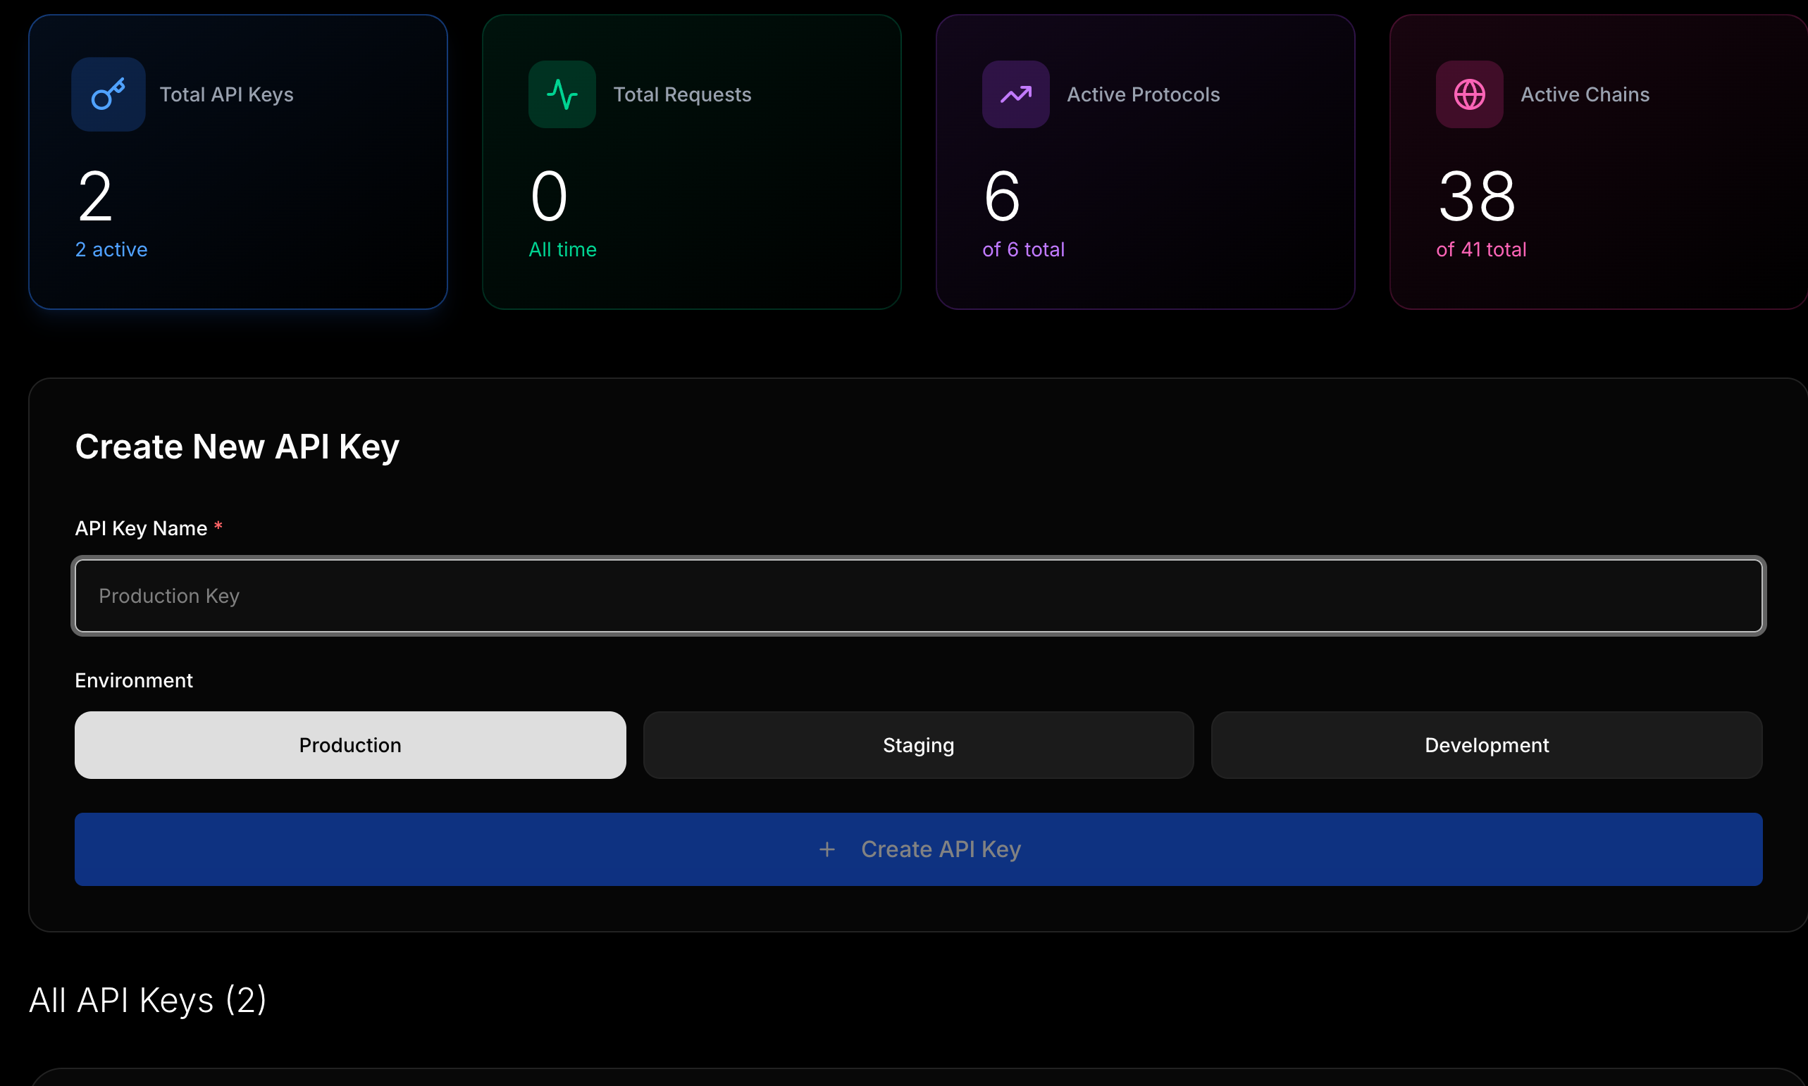The image size is (1808, 1086).
Task: Click the activity pulse icon for Total Requests
Action: pos(562,94)
